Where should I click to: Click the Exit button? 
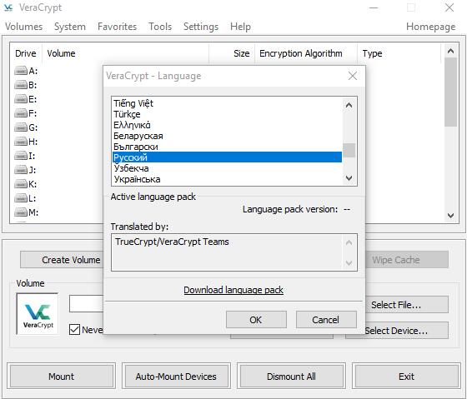coord(406,377)
